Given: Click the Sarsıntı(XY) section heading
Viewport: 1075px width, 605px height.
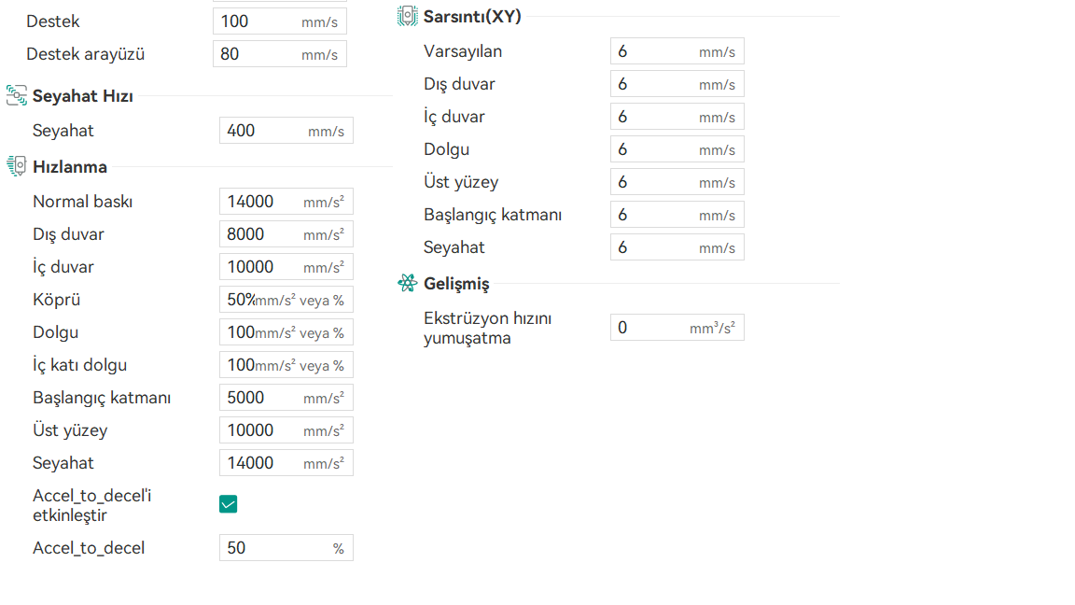Looking at the screenshot, I should (472, 16).
